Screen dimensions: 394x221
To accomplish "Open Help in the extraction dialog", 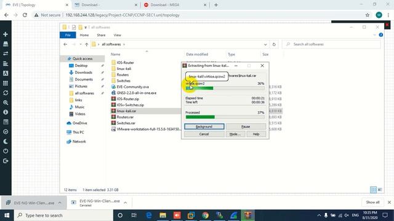I will pyautogui.click(x=256, y=134).
